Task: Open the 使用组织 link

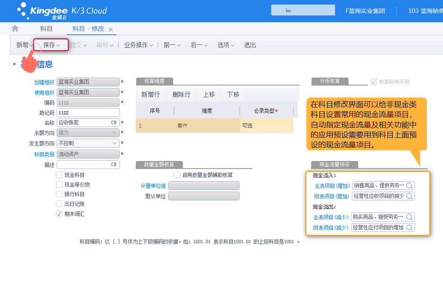Action: pyautogui.click(x=44, y=92)
